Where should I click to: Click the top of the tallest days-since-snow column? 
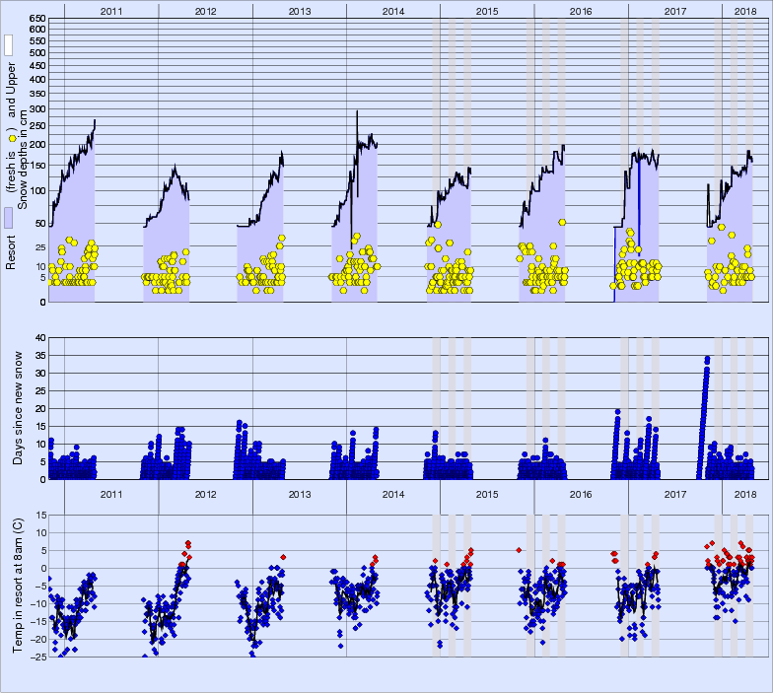(x=707, y=359)
